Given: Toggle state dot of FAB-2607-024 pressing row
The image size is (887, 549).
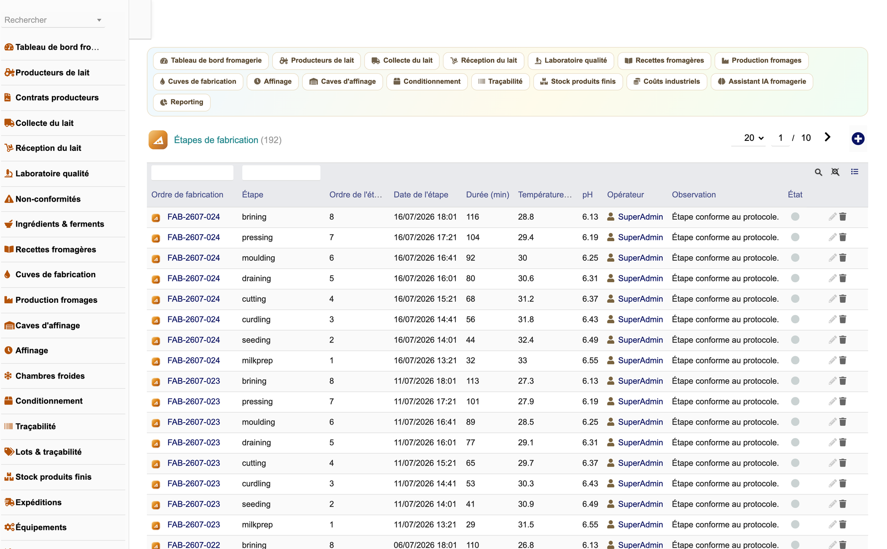Looking at the screenshot, I should coord(795,237).
